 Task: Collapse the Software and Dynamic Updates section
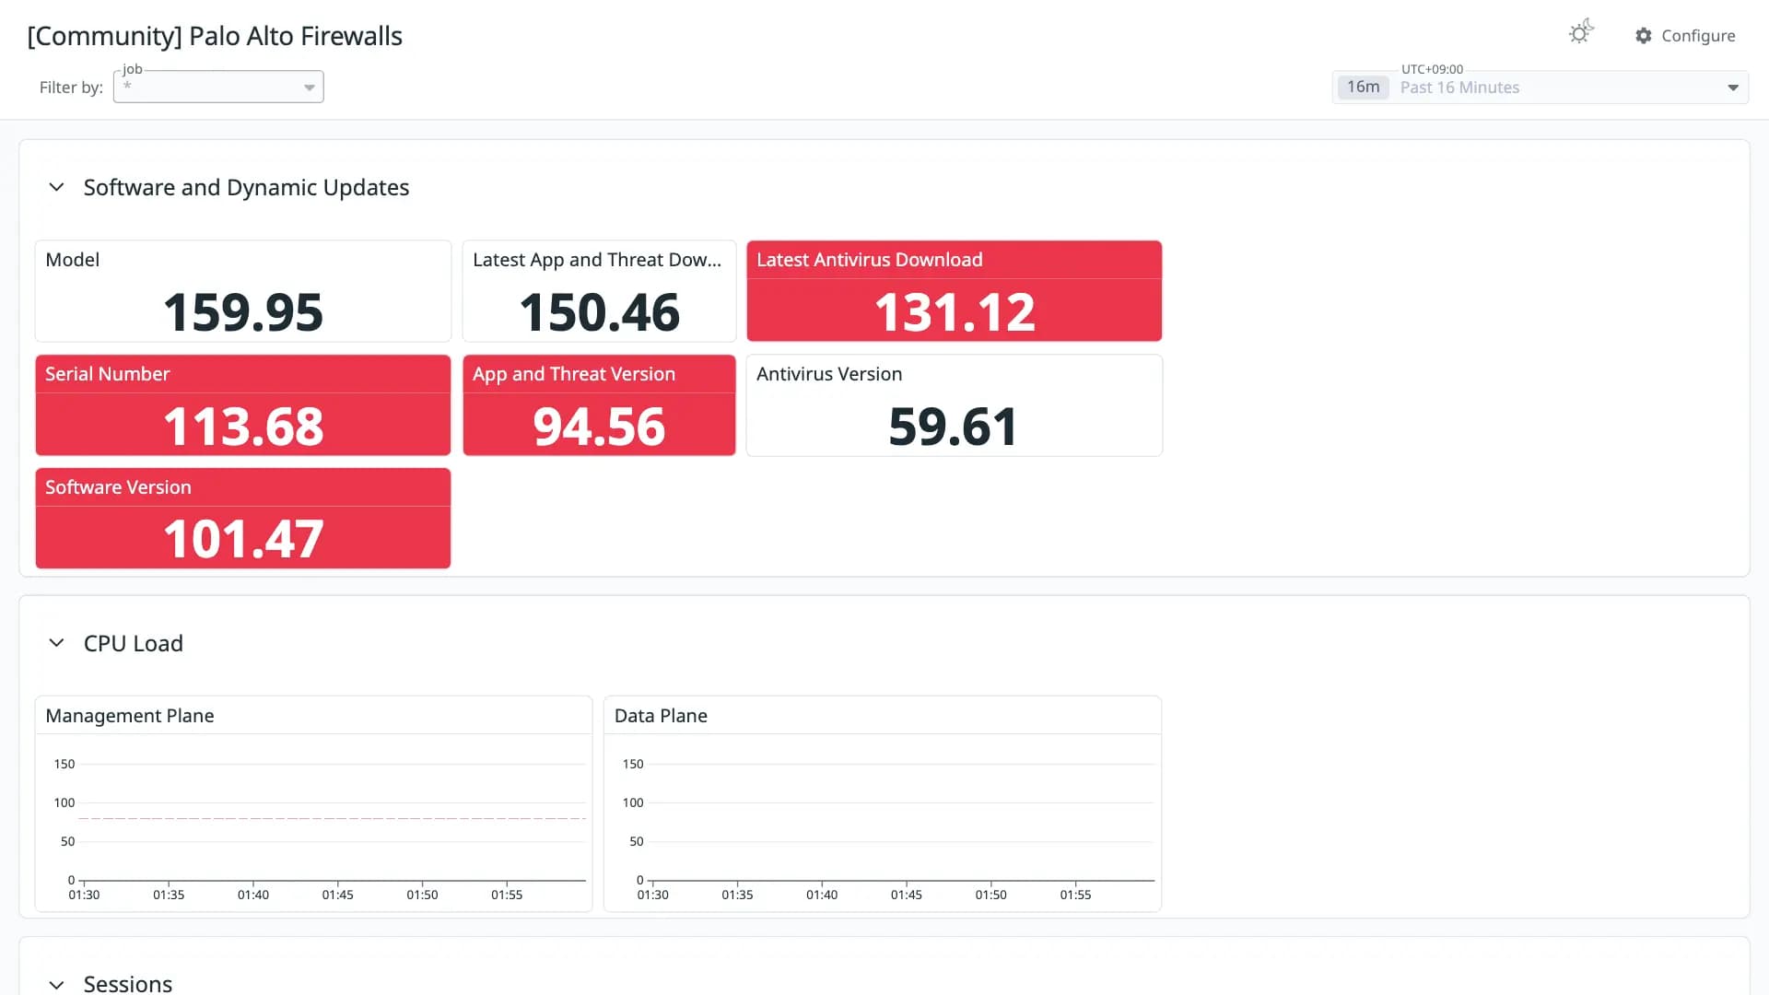[x=56, y=187]
